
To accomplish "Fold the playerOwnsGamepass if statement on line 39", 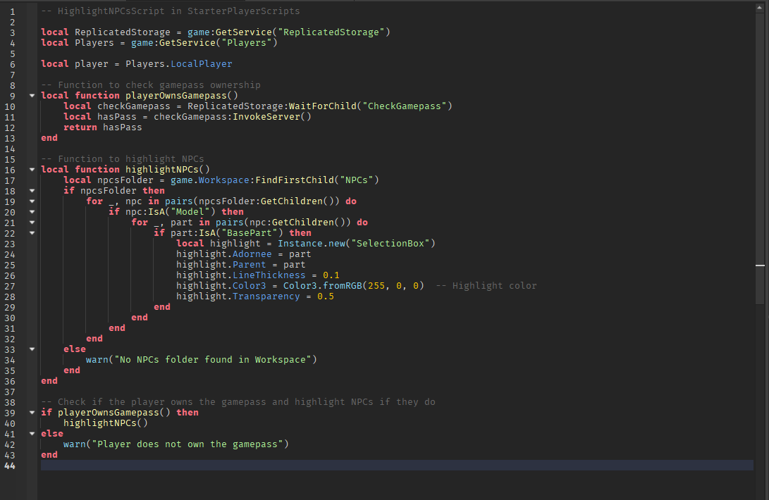I will pyautogui.click(x=31, y=412).
